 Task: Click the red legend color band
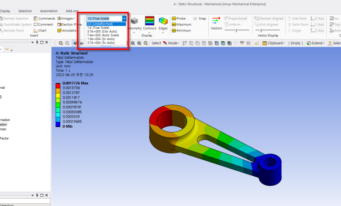click(x=58, y=86)
